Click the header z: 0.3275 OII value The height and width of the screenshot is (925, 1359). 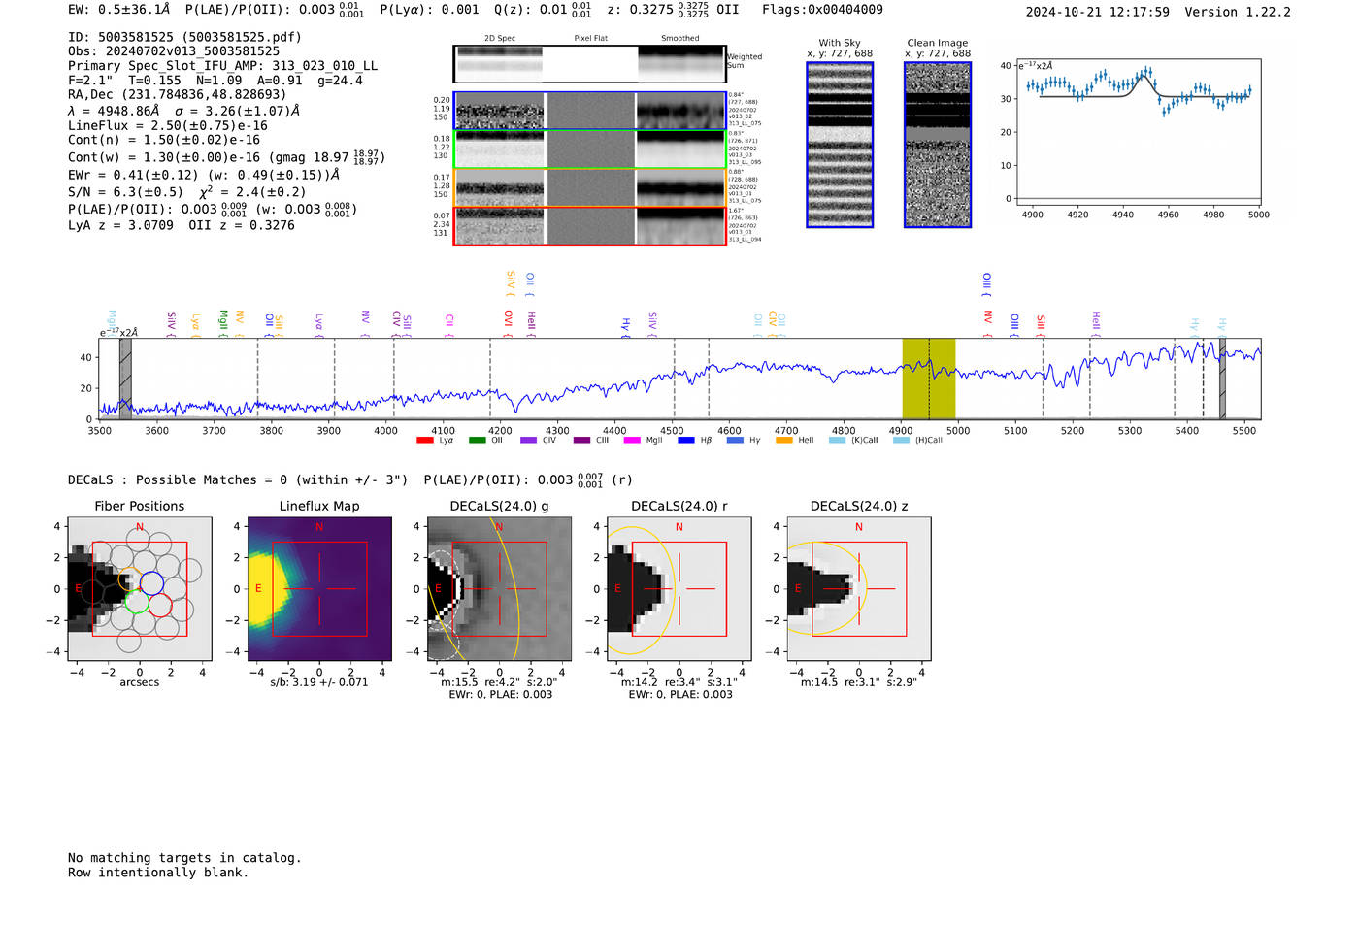pyautogui.click(x=674, y=10)
